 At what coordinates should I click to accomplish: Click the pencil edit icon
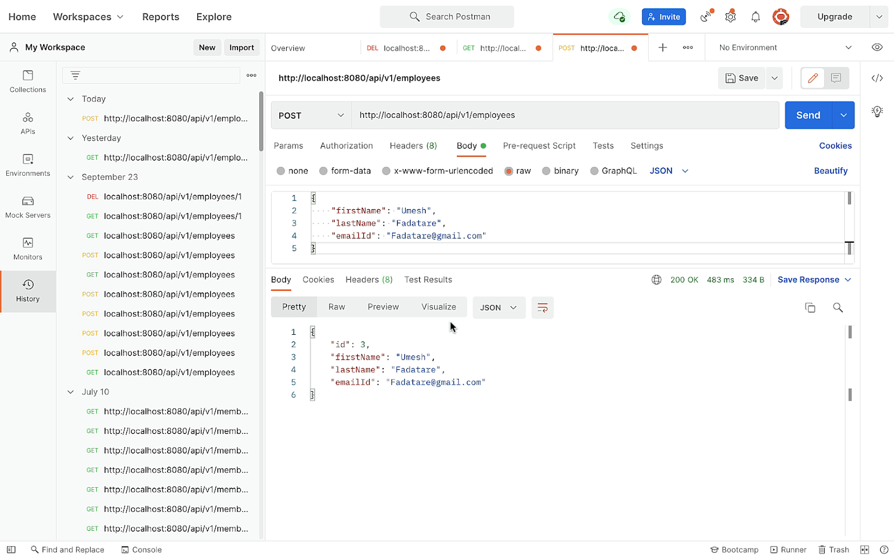(x=813, y=78)
